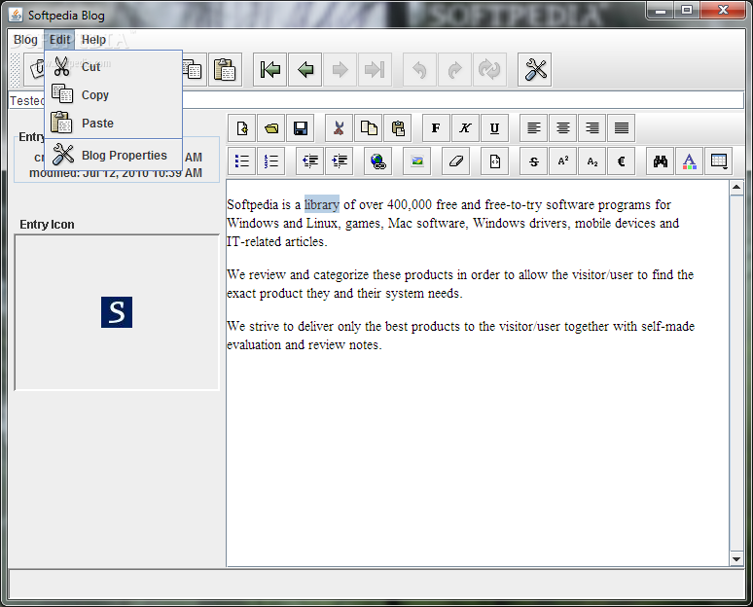
Task: Jump to the last entry arrow
Action: click(375, 70)
